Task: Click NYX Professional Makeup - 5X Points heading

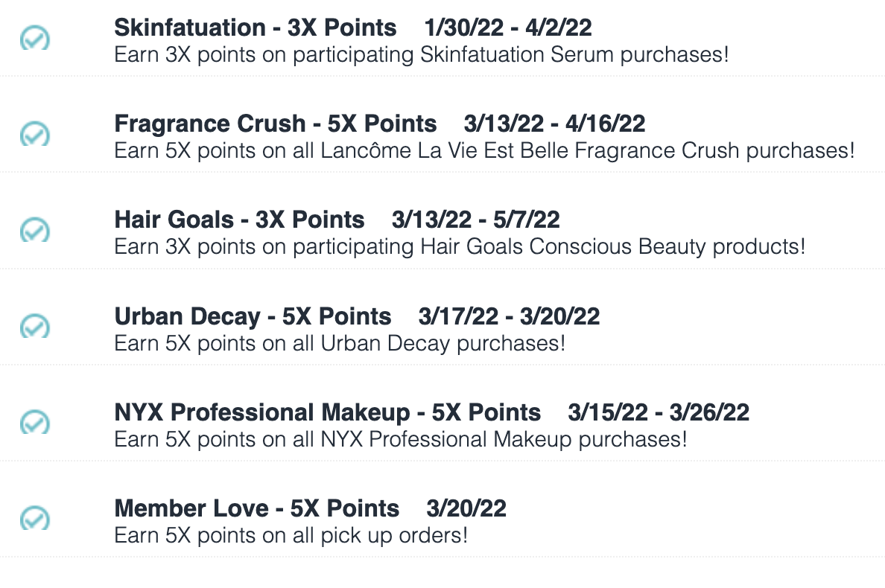Action: tap(327, 412)
